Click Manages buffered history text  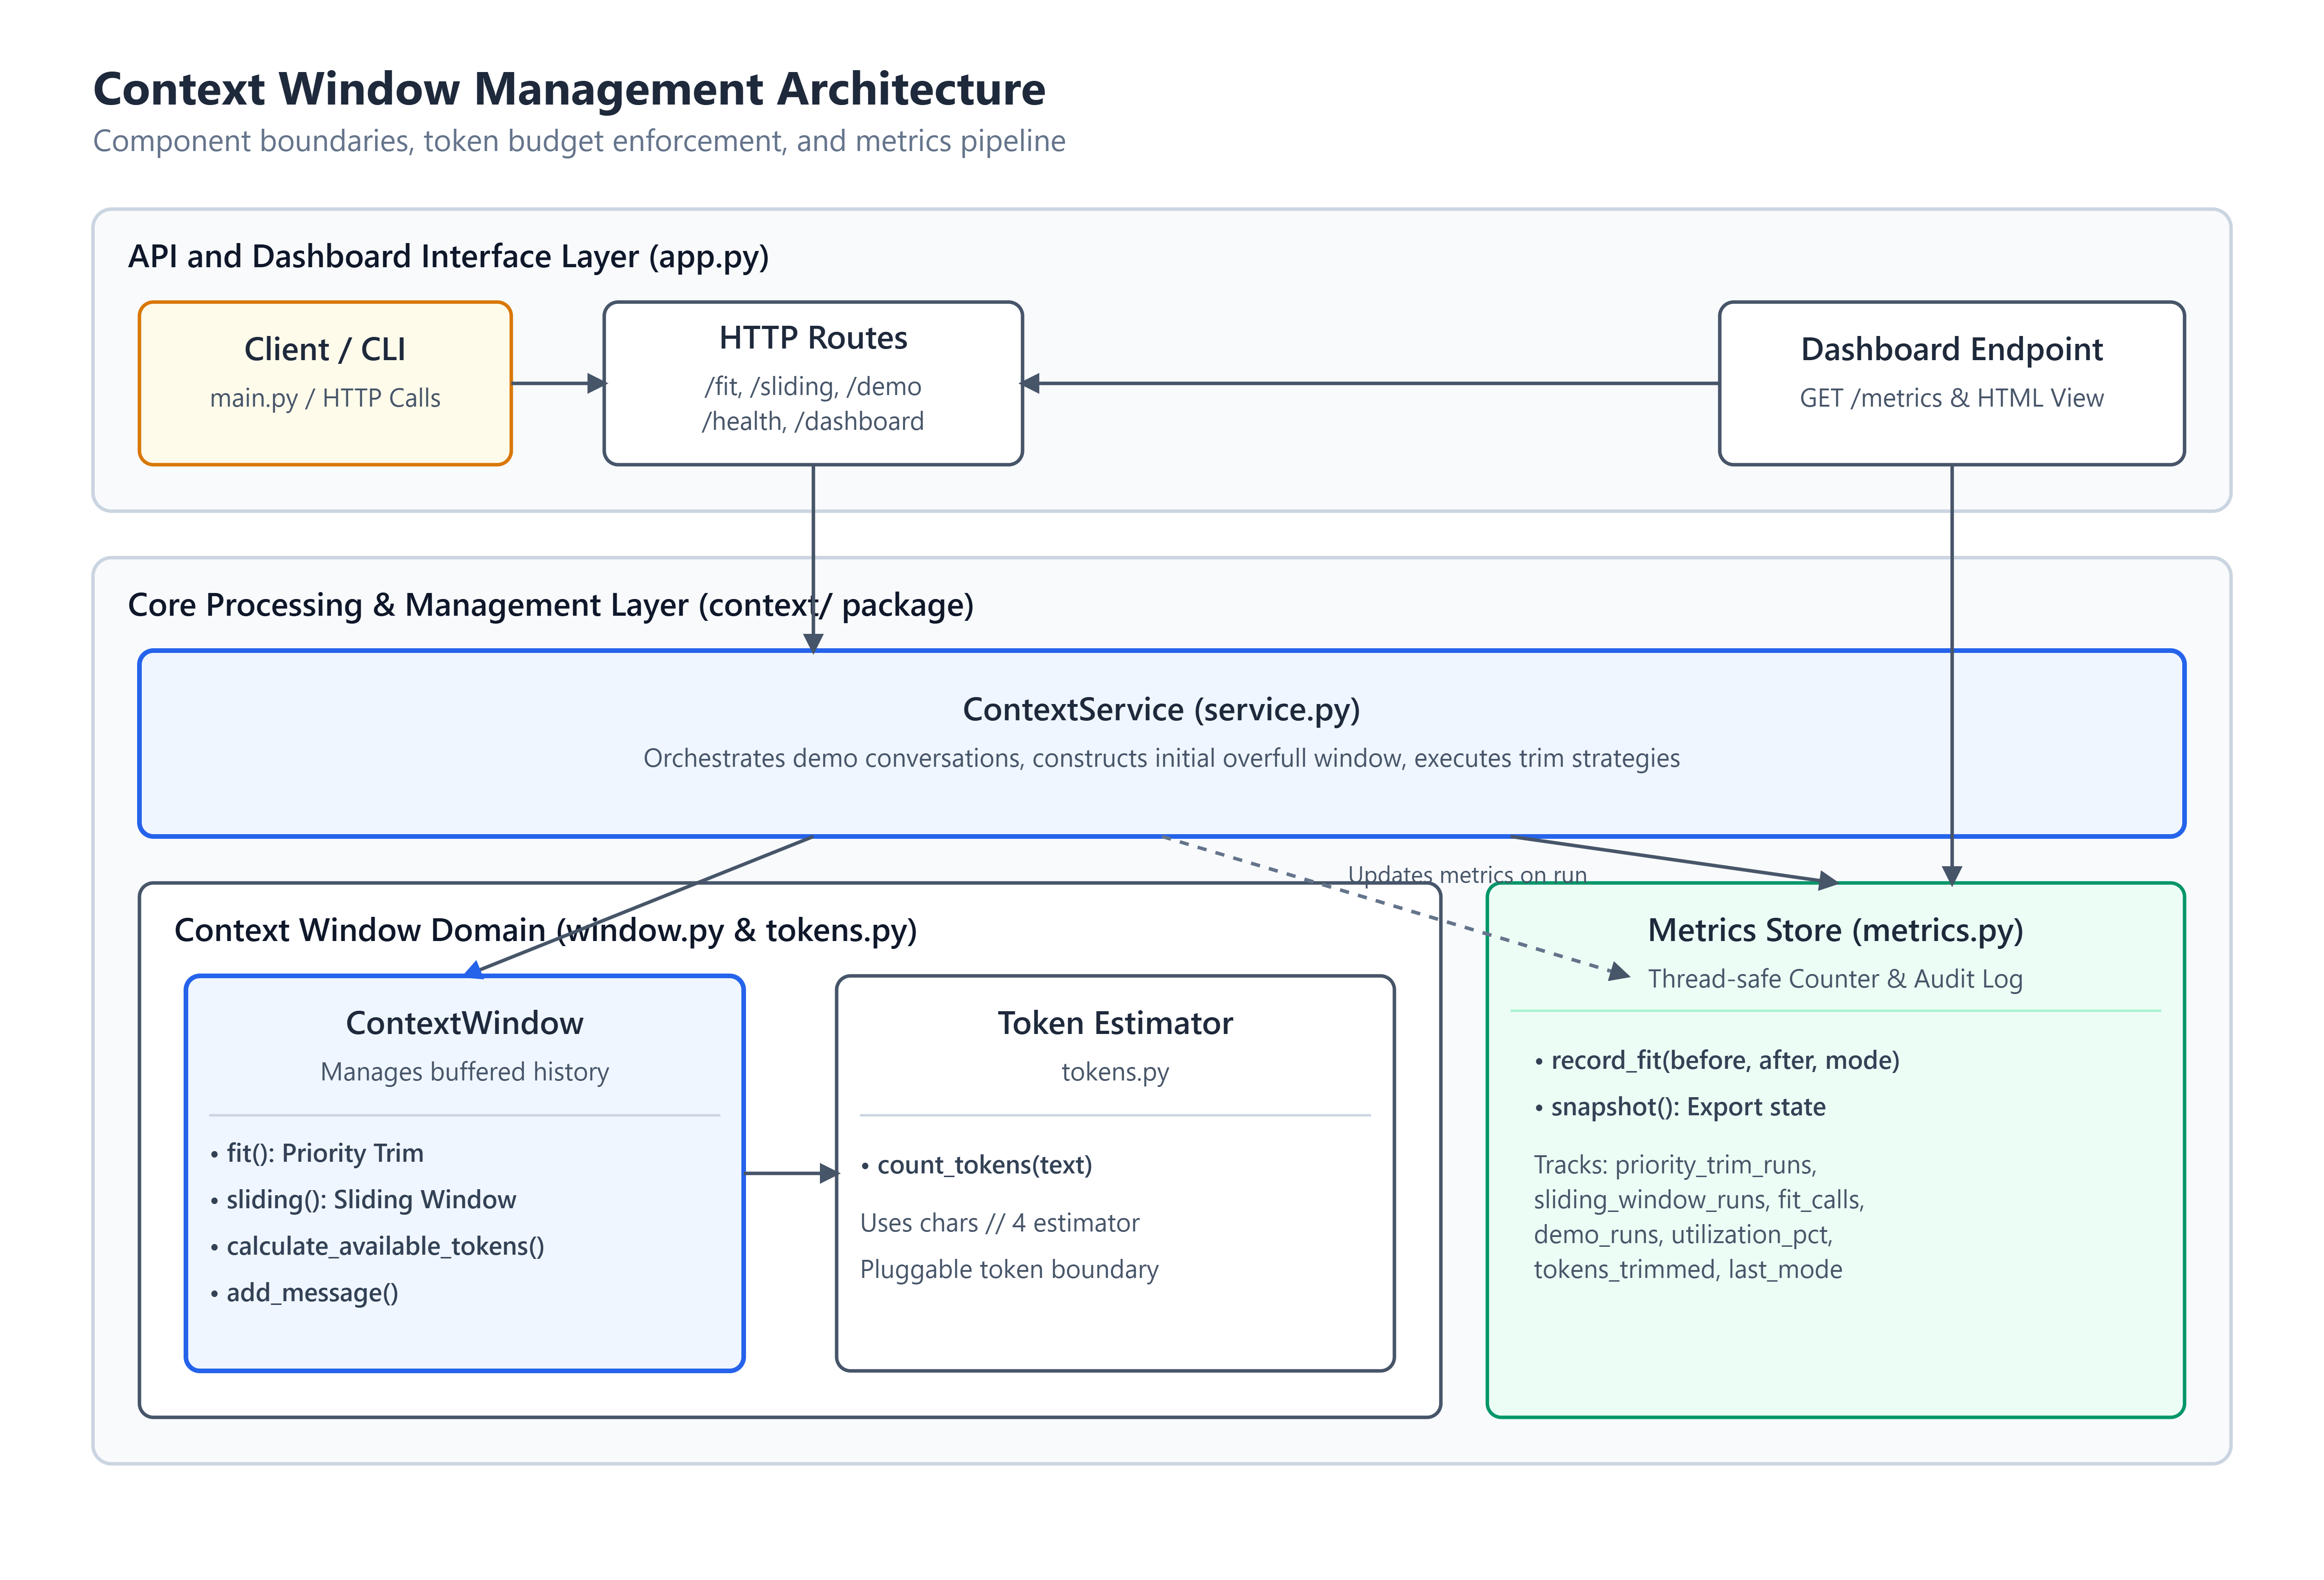[465, 1072]
